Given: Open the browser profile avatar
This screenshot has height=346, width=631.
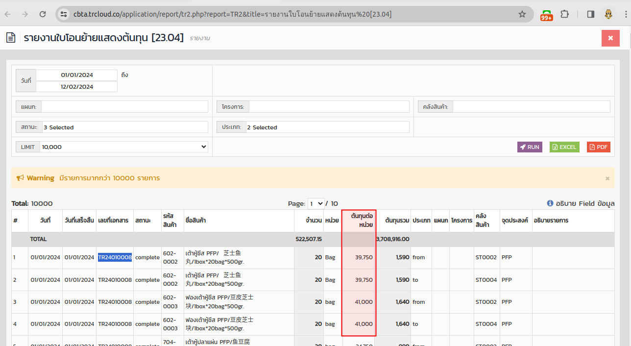Looking at the screenshot, I should pyautogui.click(x=608, y=14).
